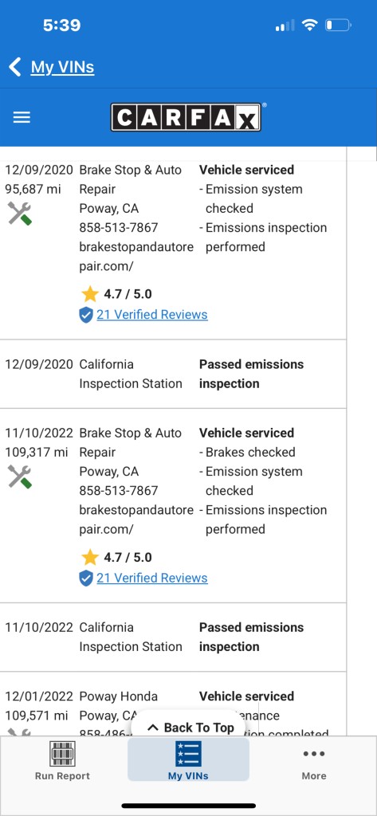Tap the wrench icon under 95,687 mi
377x816 pixels.
point(20,213)
